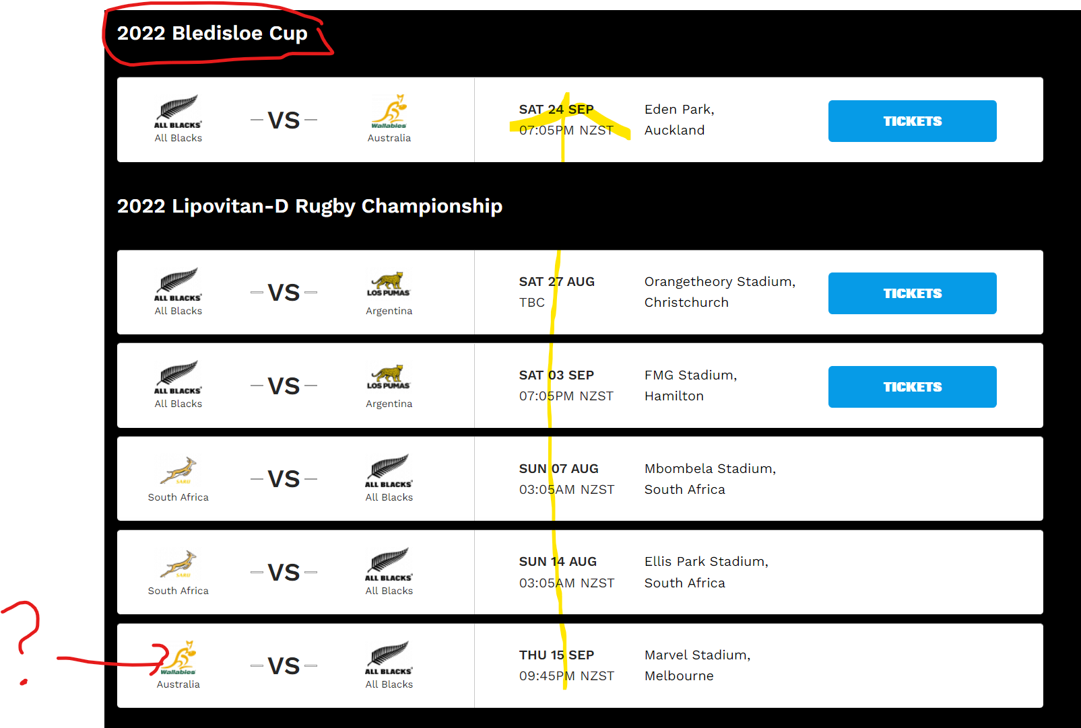This screenshot has height=728, width=1081.
Task: Click the All Blacks logo in the Mbombela Stadium fixture
Action: [389, 470]
